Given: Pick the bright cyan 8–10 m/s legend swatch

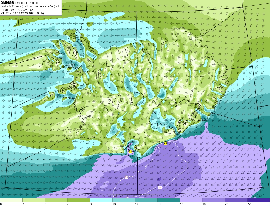Looking at the screenshot, I should pyautogui.click(x=101, y=200).
